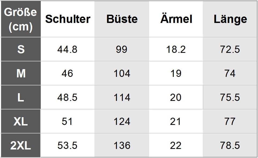This screenshot has width=258, height=158.
Task: Click the M size row label
Action: tap(21, 73)
